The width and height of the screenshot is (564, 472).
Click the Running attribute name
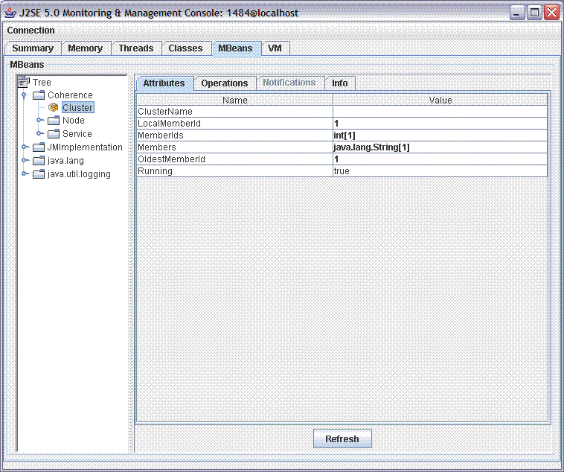pos(235,170)
